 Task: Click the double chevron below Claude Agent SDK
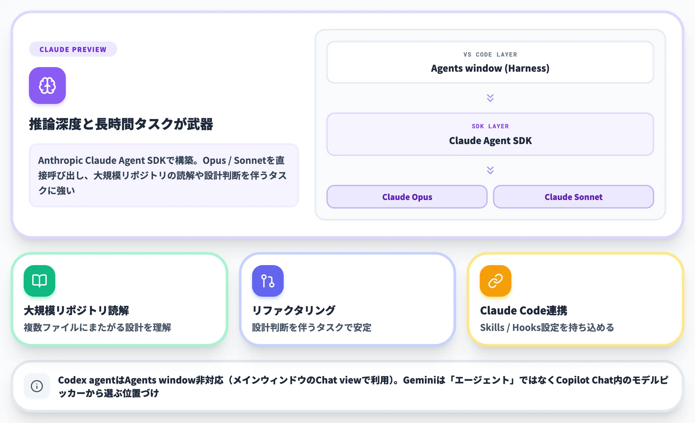click(x=490, y=170)
